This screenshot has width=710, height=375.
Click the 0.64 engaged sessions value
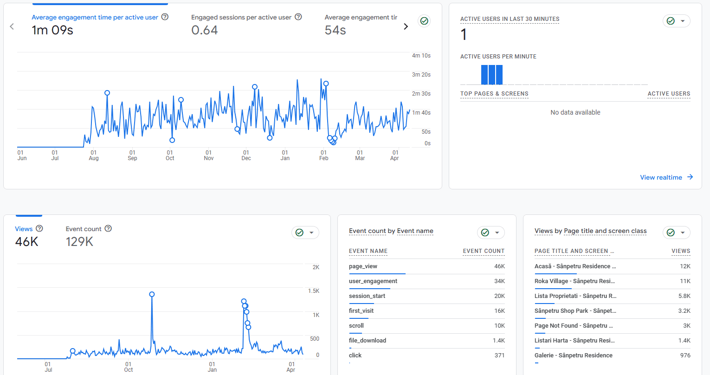coord(205,30)
